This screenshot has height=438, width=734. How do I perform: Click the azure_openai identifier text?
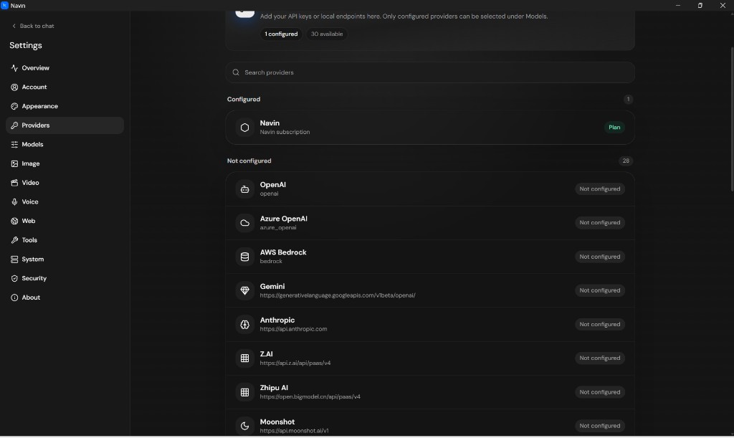pos(278,228)
